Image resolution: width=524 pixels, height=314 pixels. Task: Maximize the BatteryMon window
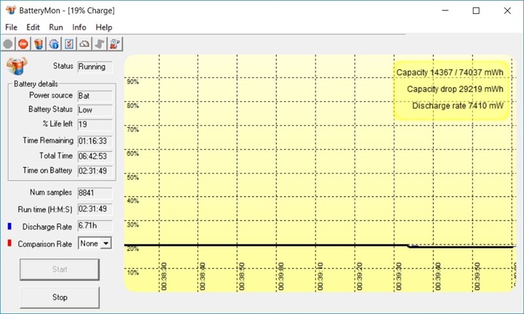[476, 10]
